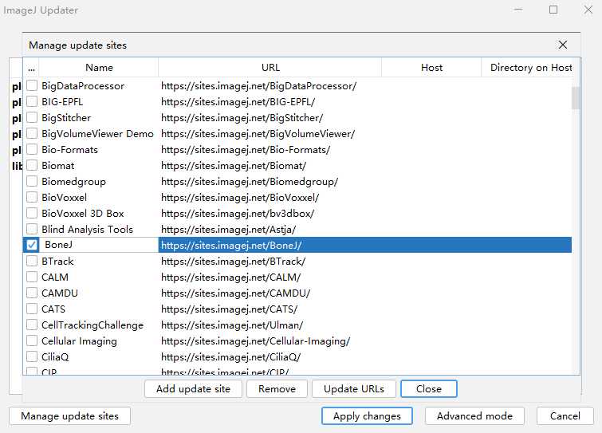The width and height of the screenshot is (602, 433).
Task: Enable Blind Analysis Tools checkbox
Action: click(32, 229)
